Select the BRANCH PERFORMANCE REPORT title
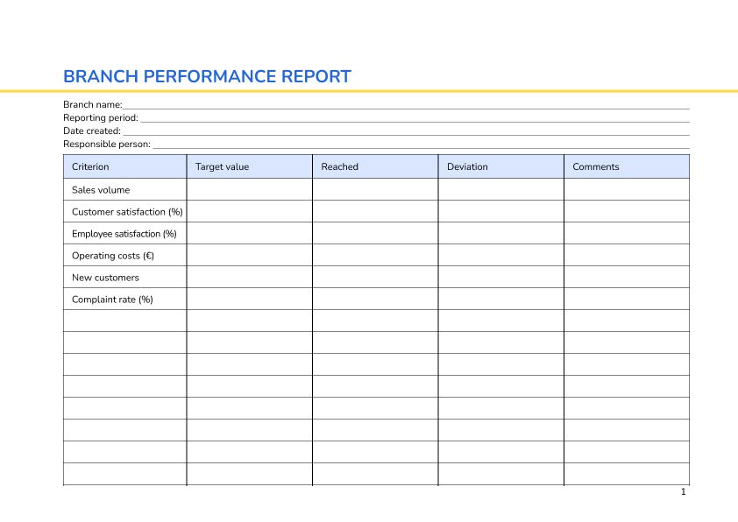The image size is (738, 522). pos(207,77)
